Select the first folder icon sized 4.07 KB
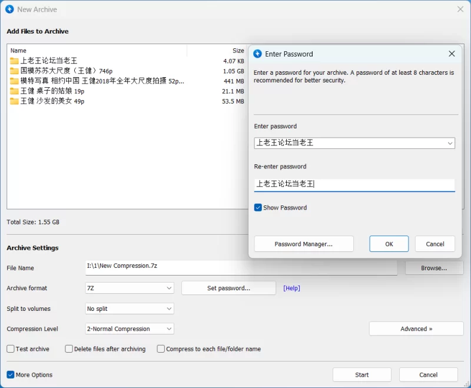The width and height of the screenshot is (471, 388). 14,61
